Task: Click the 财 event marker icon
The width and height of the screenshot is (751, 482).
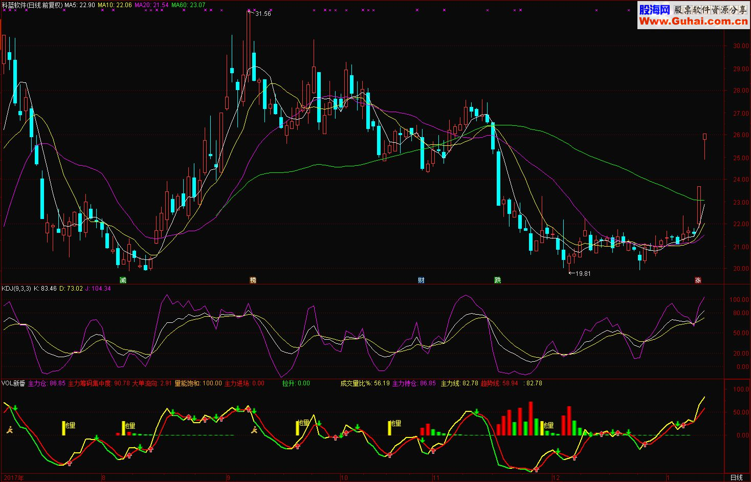Action: (421, 280)
